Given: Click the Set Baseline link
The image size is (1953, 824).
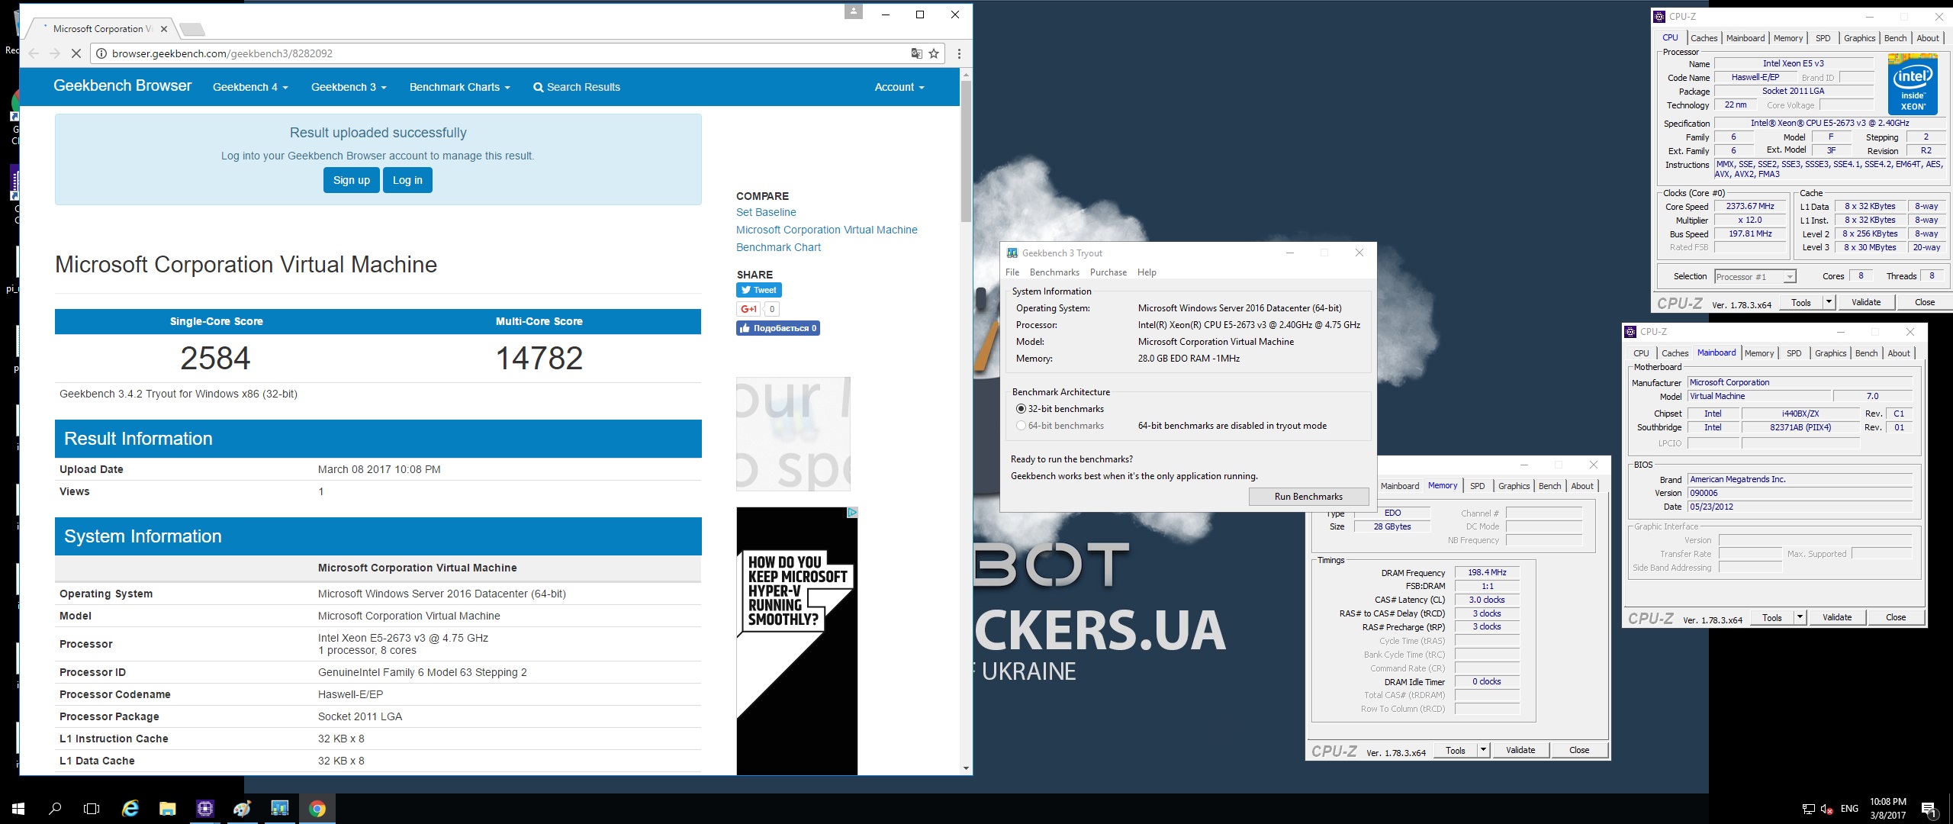Looking at the screenshot, I should coord(766,212).
